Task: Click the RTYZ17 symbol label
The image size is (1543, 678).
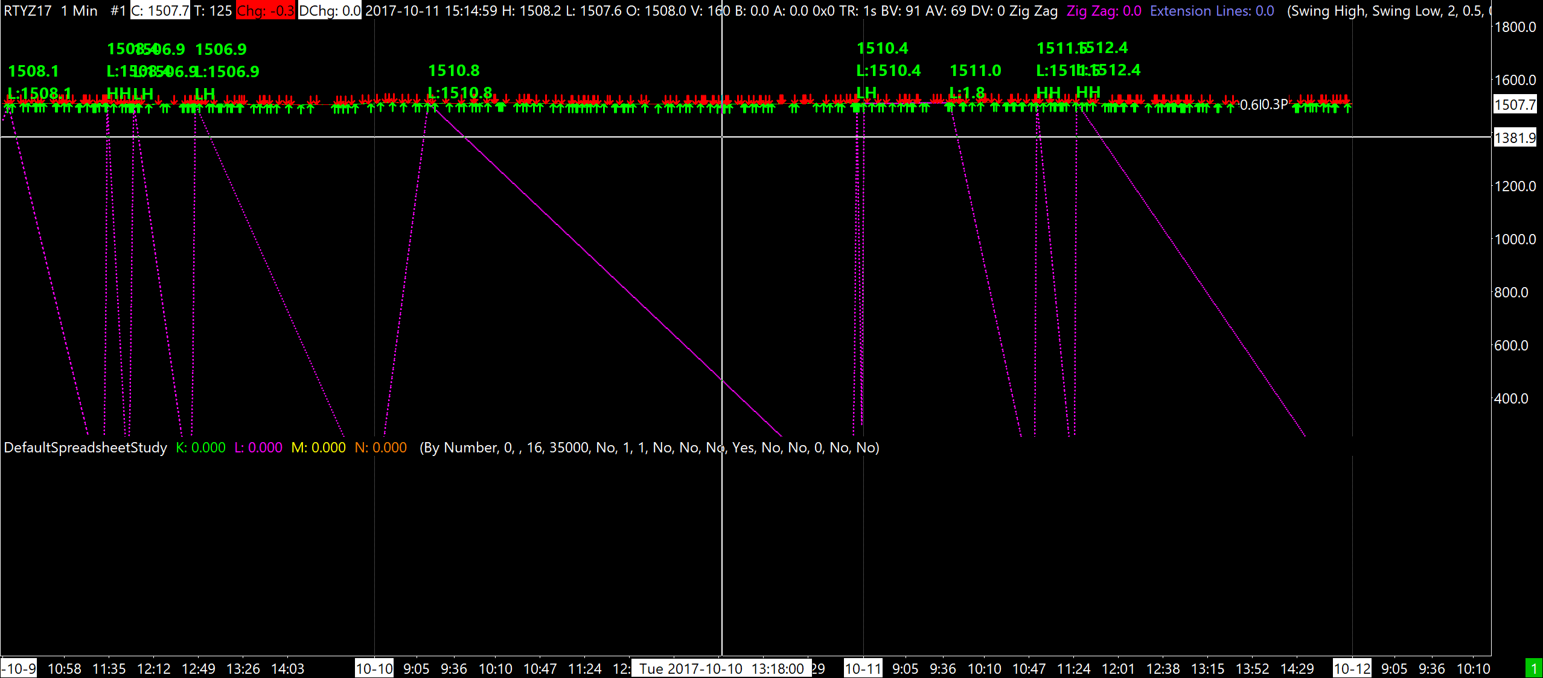Action: [28, 11]
